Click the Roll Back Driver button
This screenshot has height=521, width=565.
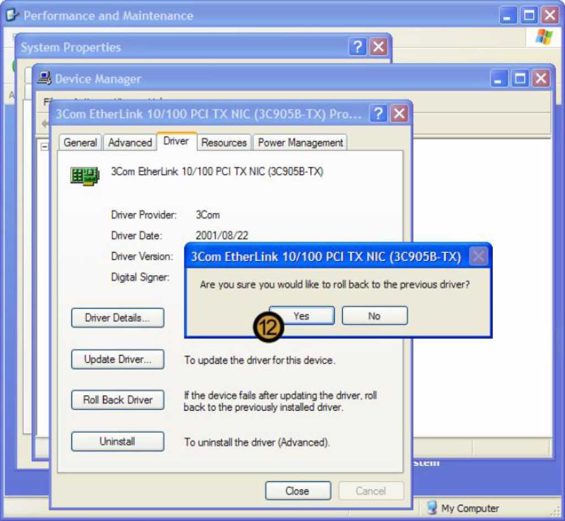point(117,400)
